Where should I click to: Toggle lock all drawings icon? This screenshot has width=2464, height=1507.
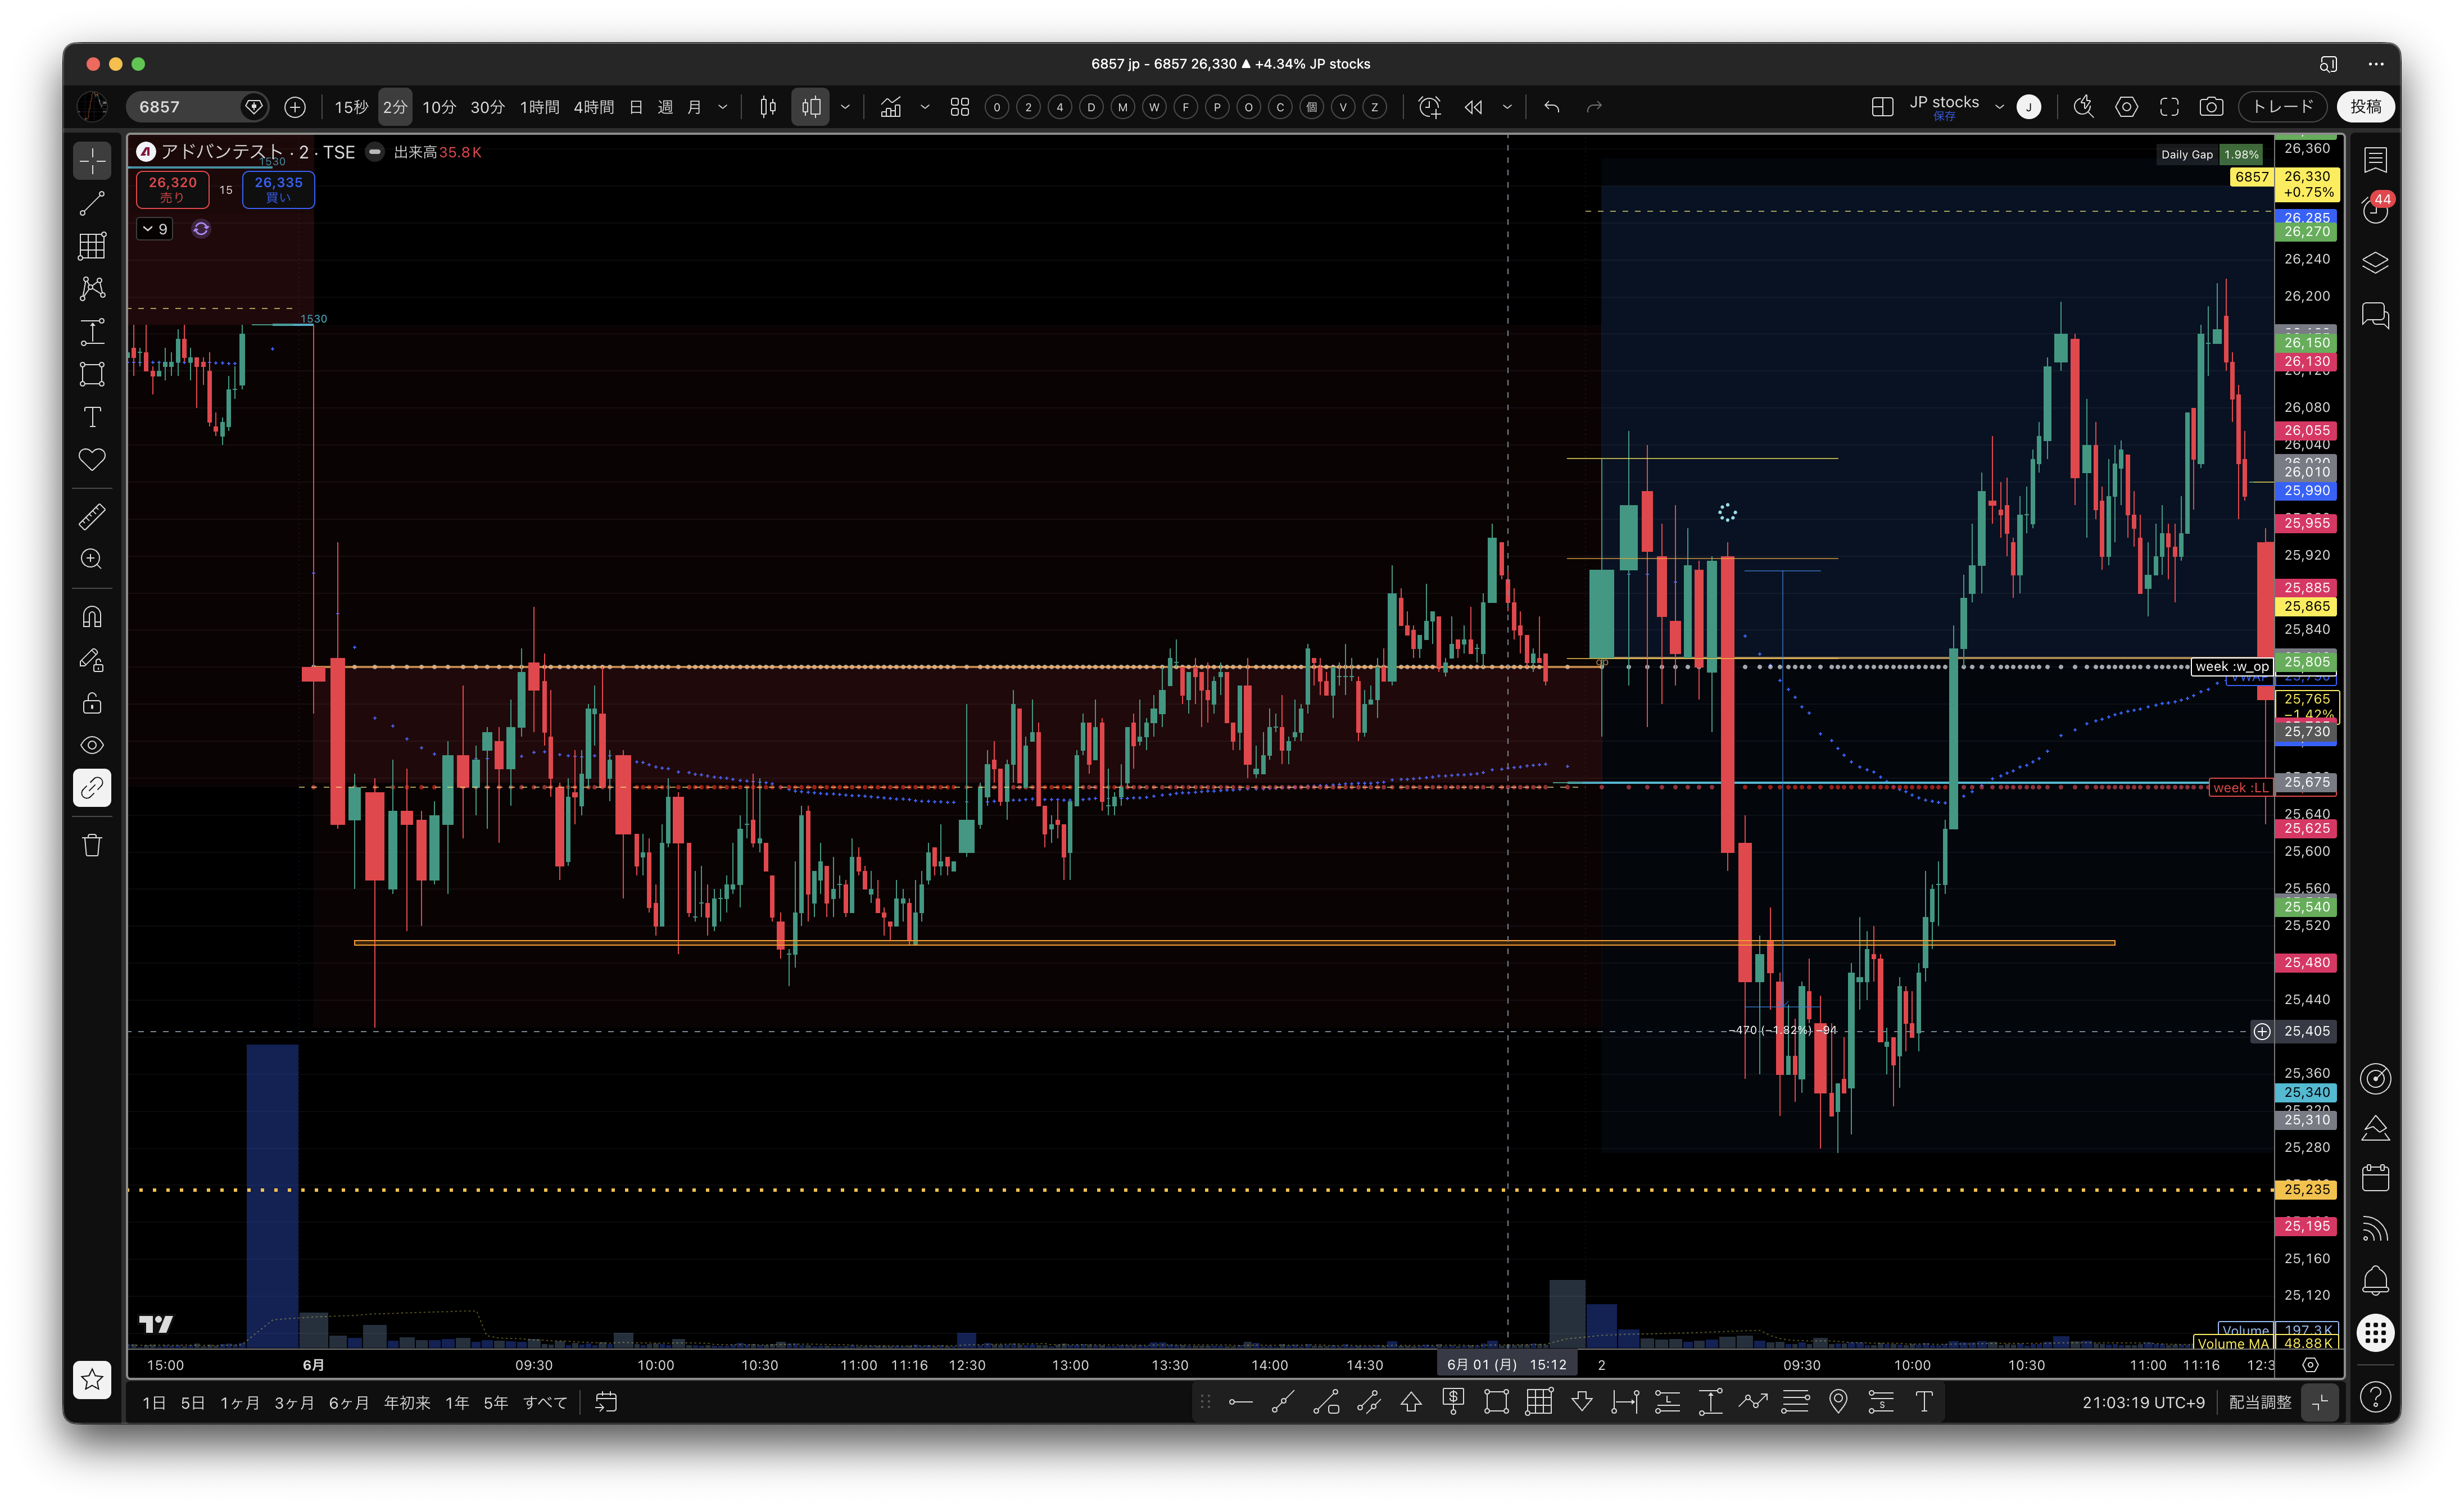tap(92, 703)
